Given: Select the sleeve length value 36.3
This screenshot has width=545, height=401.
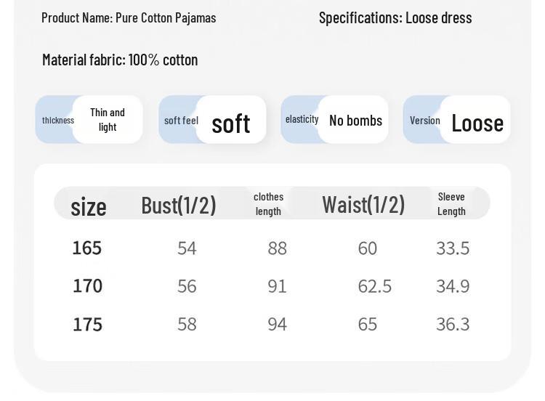Looking at the screenshot, I should [x=453, y=324].
